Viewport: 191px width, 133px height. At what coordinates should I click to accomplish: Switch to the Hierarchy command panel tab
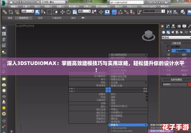click(x=173, y=26)
